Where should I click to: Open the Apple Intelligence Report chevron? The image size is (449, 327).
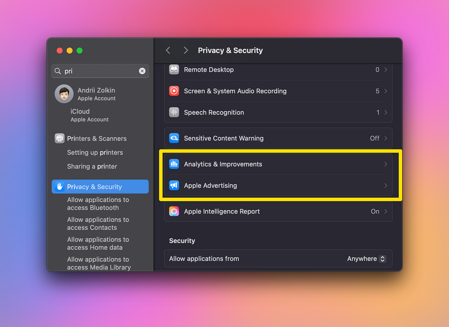point(385,211)
